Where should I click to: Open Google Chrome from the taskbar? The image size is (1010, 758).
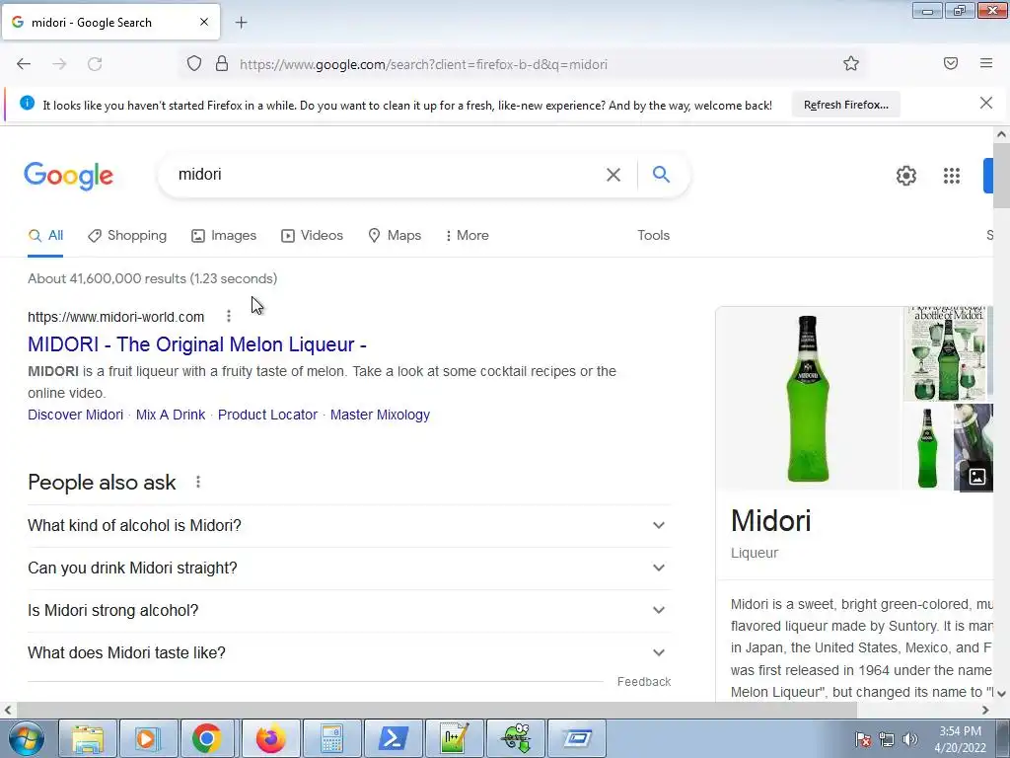click(207, 738)
